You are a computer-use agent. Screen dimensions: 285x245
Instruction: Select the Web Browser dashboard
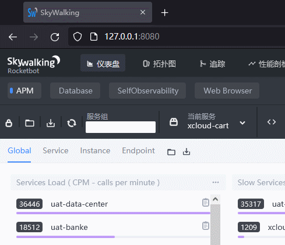(227, 91)
